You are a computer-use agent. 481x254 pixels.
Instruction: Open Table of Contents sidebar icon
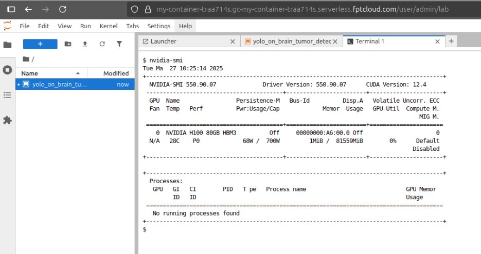7,95
